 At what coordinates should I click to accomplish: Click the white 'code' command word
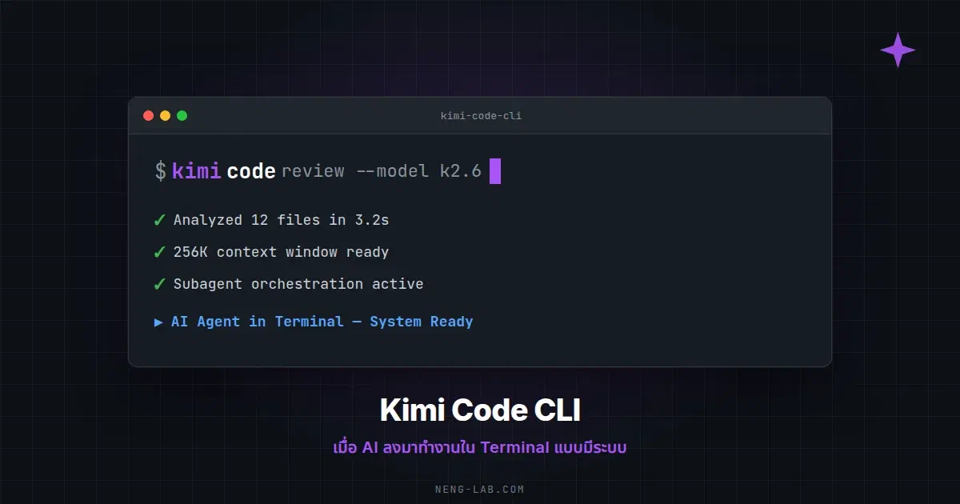[x=251, y=171]
